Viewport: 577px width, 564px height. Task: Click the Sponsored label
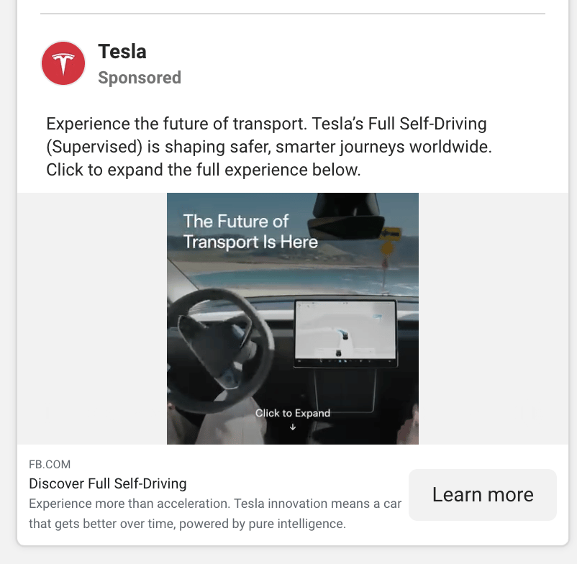pyautogui.click(x=140, y=78)
